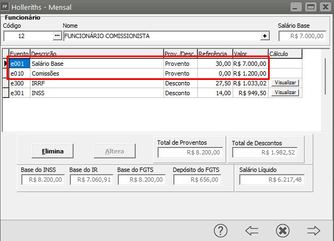334x241 pixels.
Task: Go back with the left arrow icon
Action: [251, 230]
